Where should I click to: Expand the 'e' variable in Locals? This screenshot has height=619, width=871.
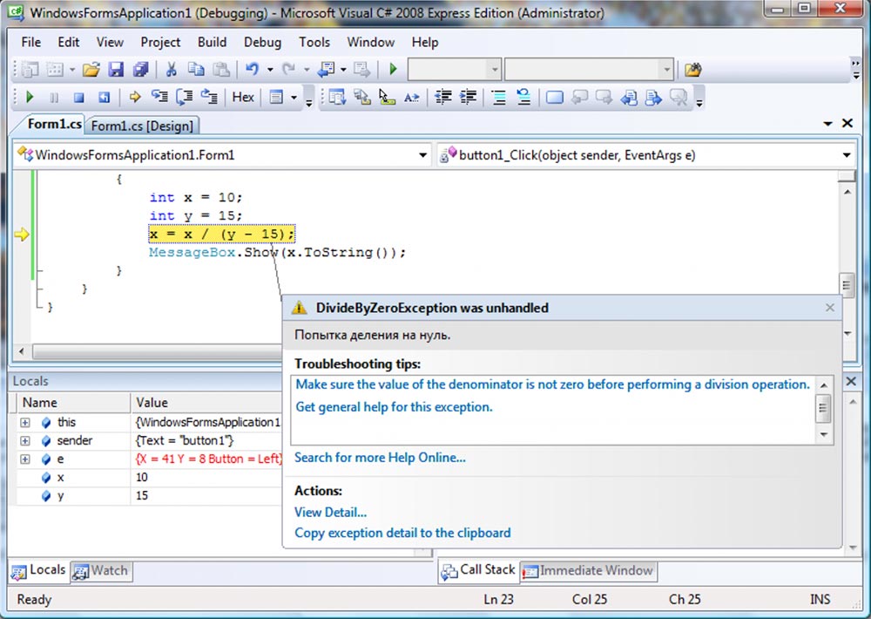pyautogui.click(x=25, y=459)
